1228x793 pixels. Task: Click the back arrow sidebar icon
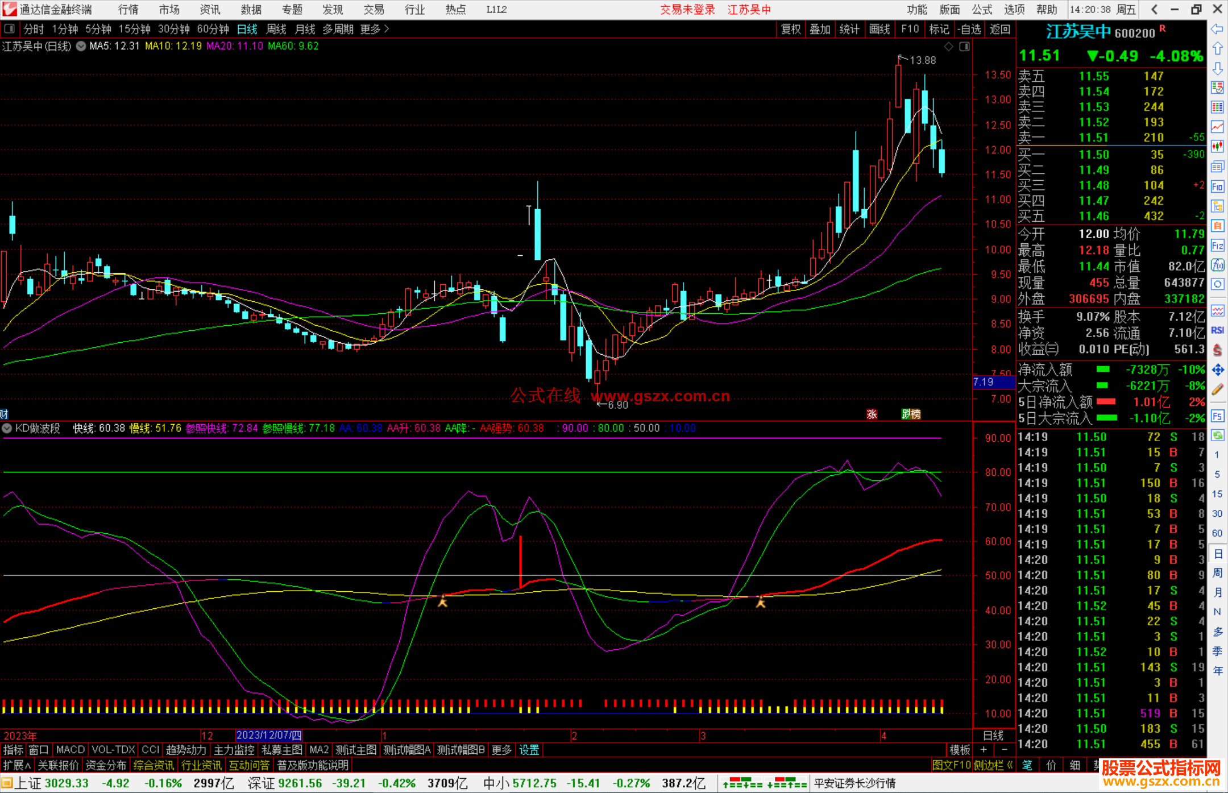click(x=1217, y=29)
